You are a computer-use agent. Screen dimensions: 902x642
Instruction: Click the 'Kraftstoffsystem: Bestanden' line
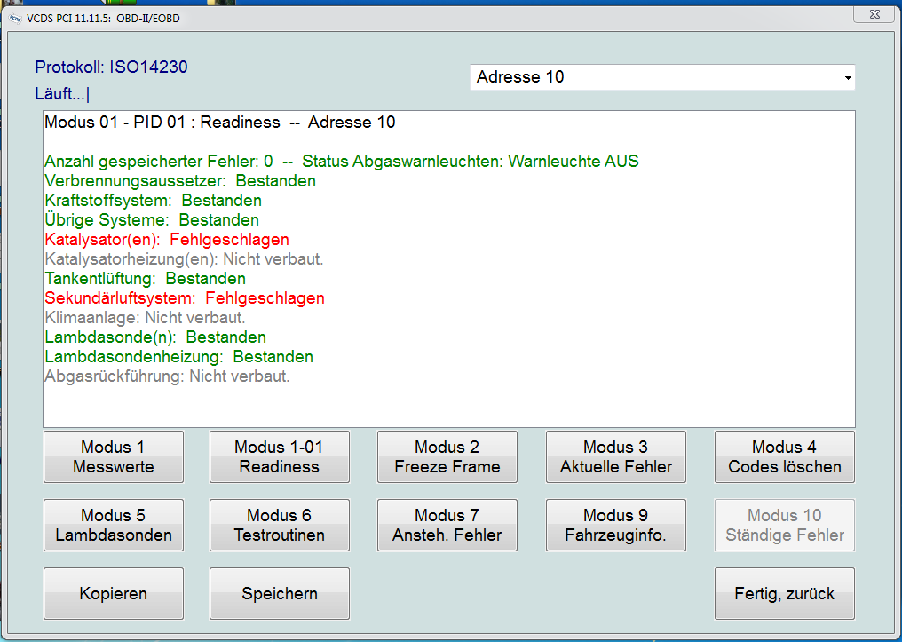tap(153, 200)
